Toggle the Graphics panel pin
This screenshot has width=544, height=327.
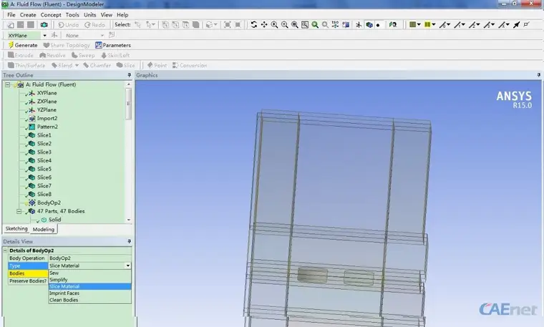pyautogui.click(x=538, y=75)
